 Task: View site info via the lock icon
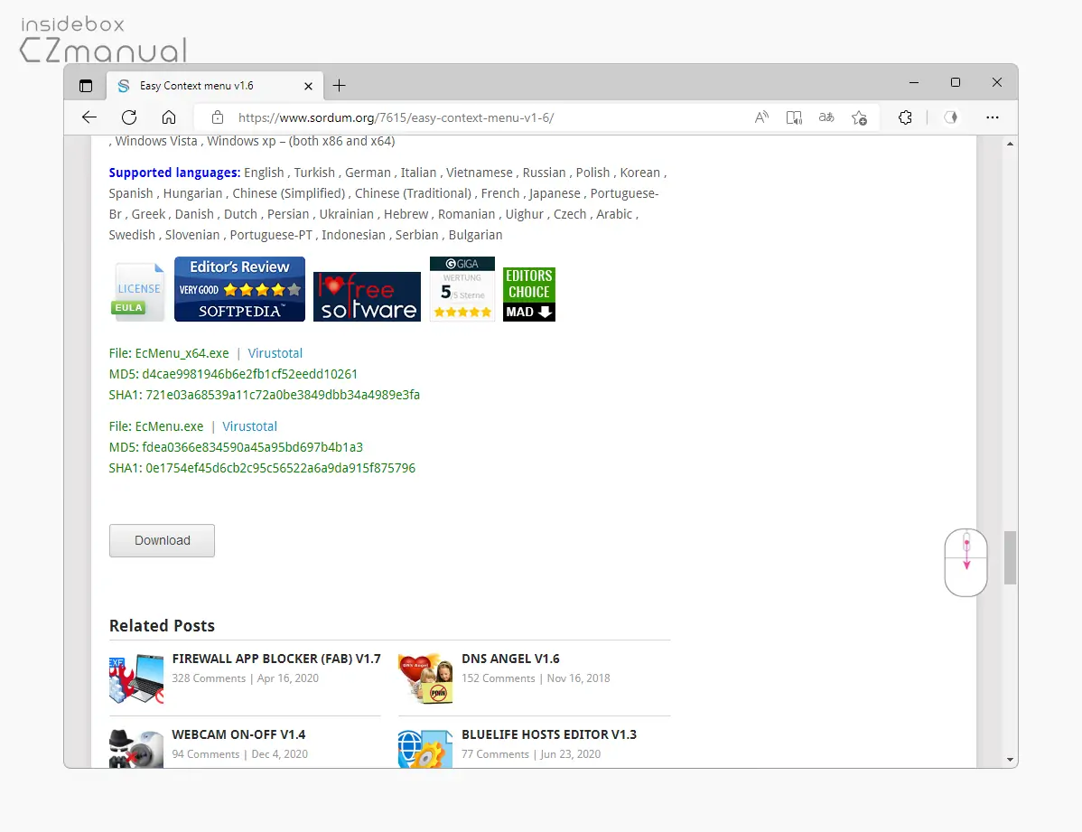click(x=218, y=117)
